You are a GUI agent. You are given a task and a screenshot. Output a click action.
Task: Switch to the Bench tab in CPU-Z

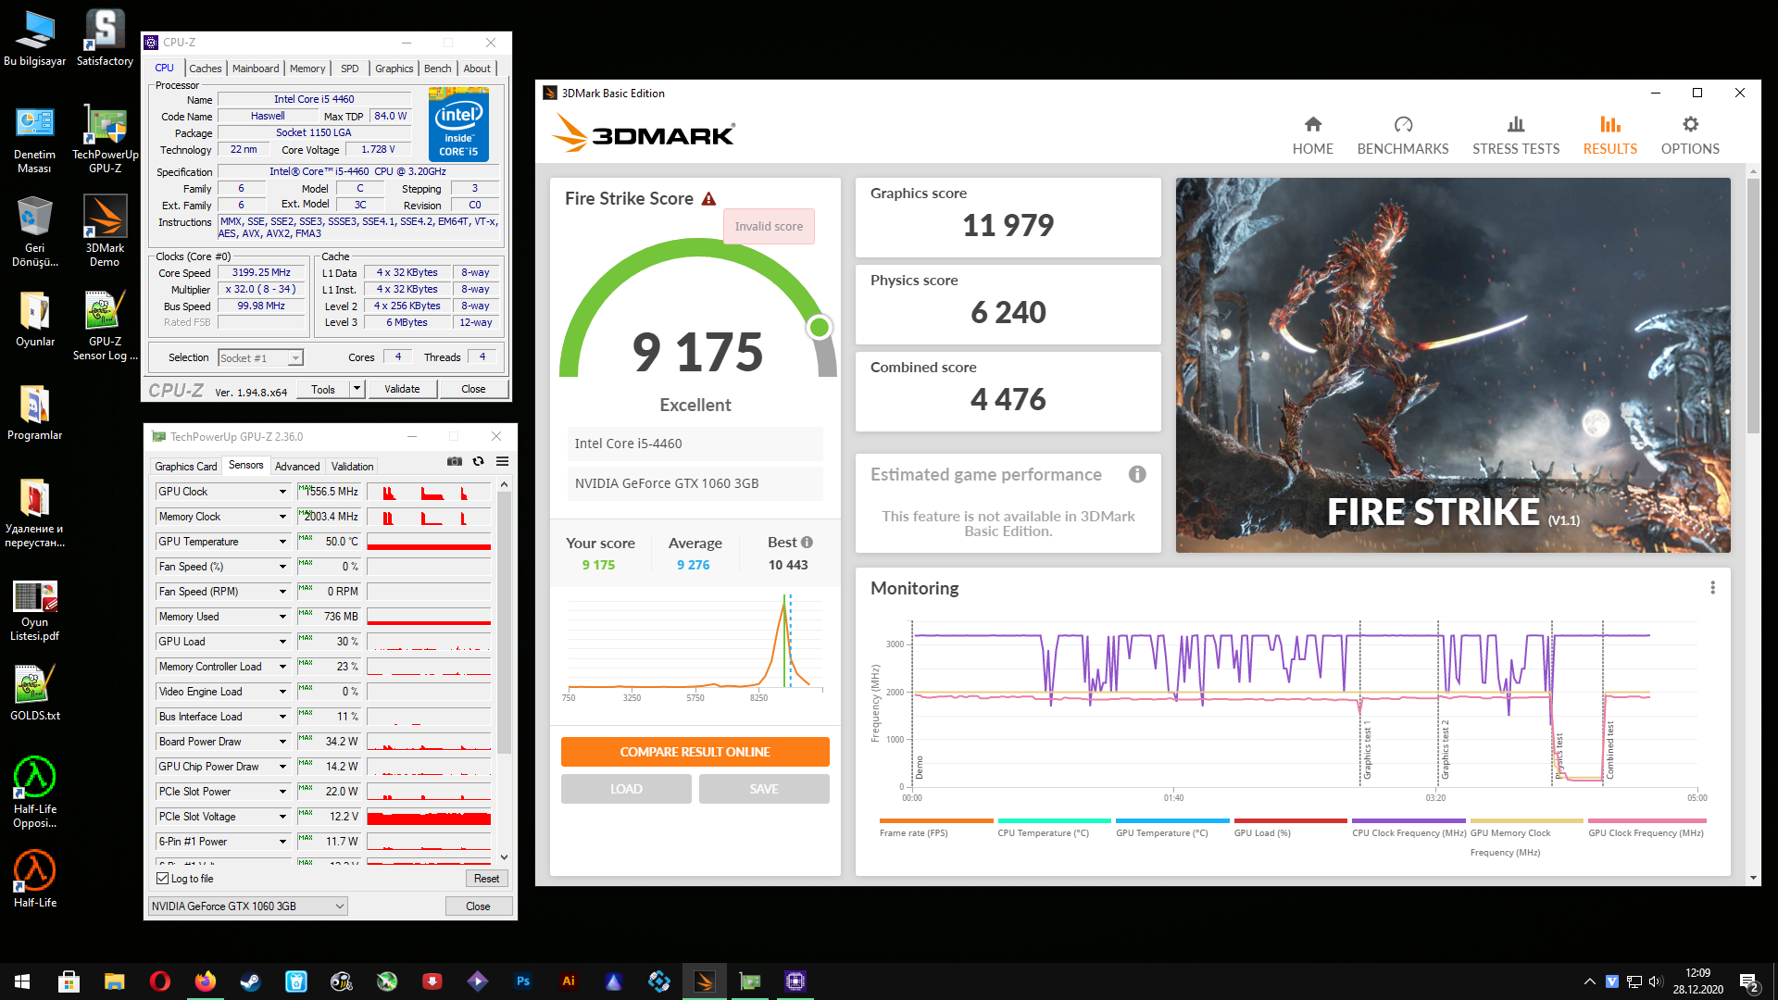pos(437,69)
